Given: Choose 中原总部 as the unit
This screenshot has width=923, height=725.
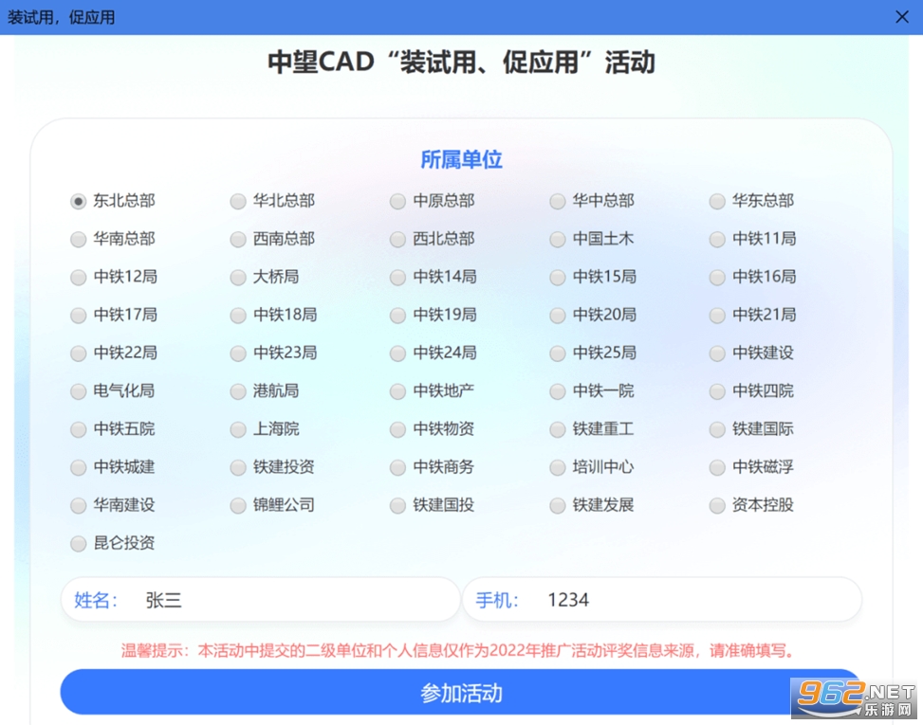Looking at the screenshot, I should click(397, 202).
